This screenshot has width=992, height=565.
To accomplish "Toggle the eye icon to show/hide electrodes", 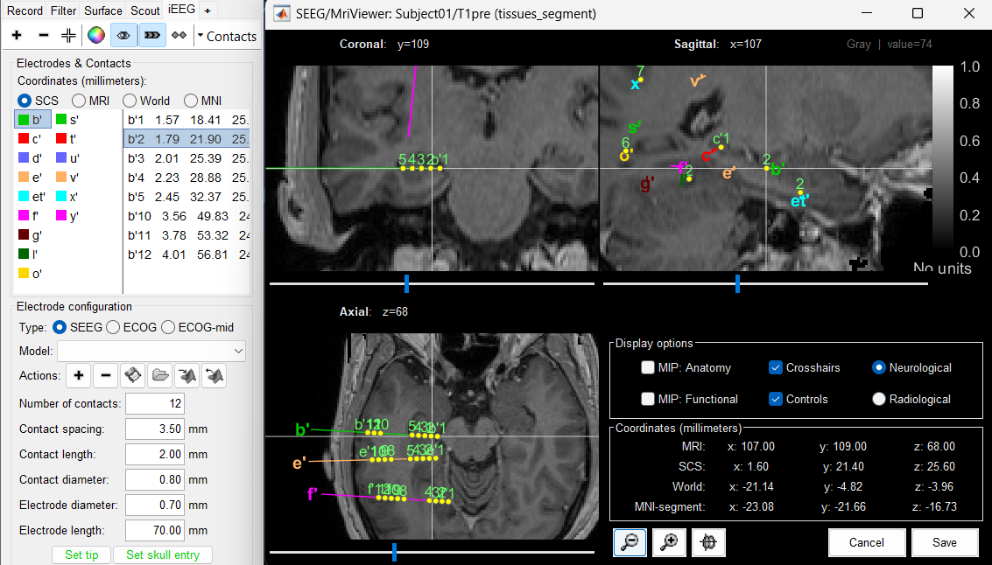I will tap(124, 36).
